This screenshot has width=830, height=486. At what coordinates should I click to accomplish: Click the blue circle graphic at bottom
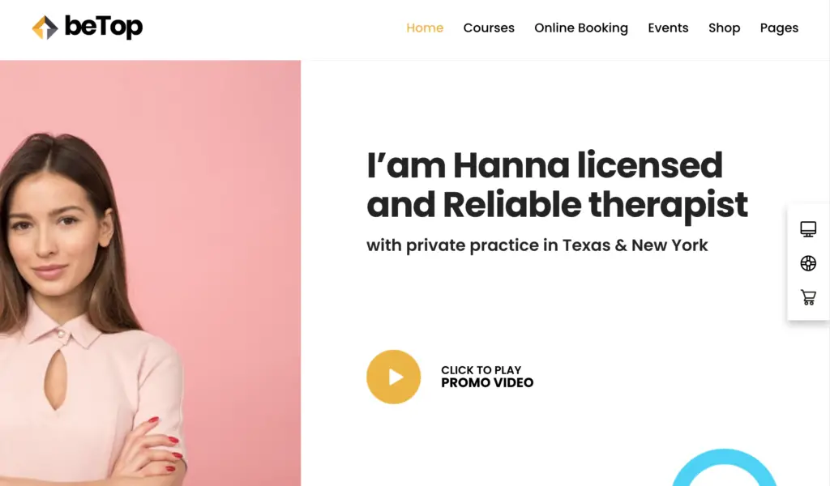click(x=724, y=467)
